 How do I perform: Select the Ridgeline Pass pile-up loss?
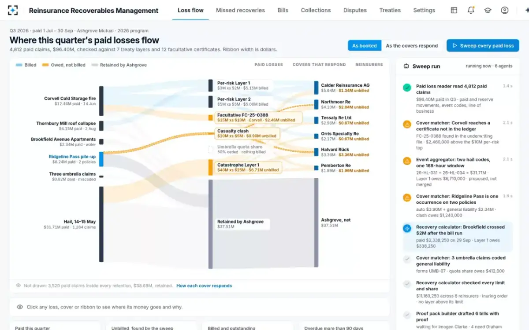pos(72,159)
